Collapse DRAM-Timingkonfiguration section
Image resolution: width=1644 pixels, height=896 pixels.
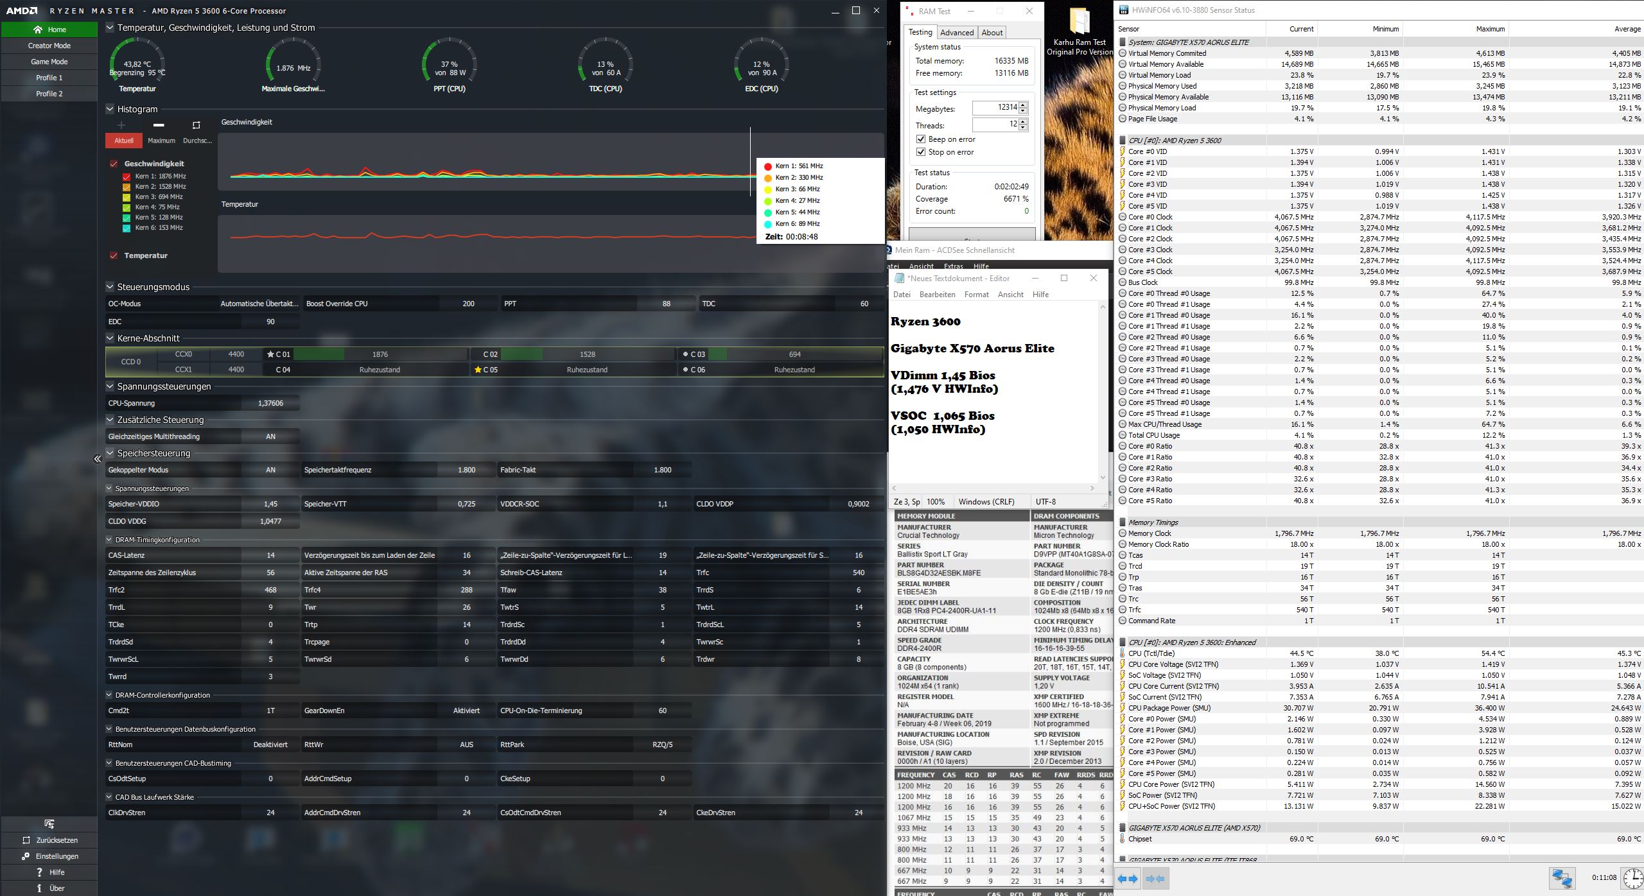pos(109,540)
